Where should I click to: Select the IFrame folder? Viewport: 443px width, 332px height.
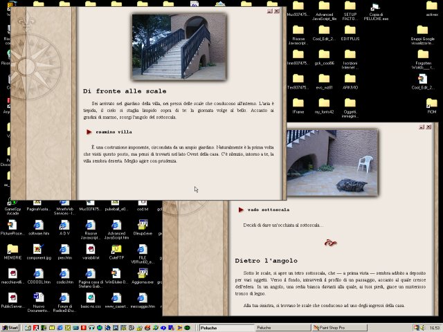click(298, 106)
